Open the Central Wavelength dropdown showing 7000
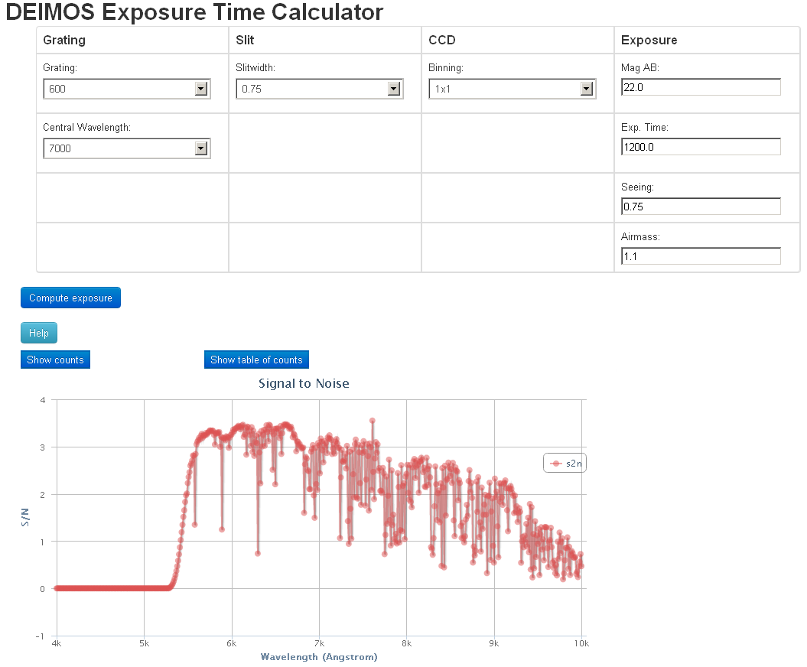This screenshot has height=667, width=807. (x=127, y=148)
